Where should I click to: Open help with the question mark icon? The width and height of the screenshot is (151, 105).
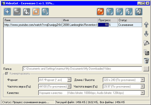click(119, 12)
